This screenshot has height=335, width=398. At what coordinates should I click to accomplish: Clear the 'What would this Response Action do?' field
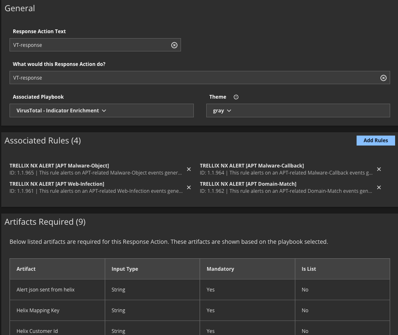383,78
